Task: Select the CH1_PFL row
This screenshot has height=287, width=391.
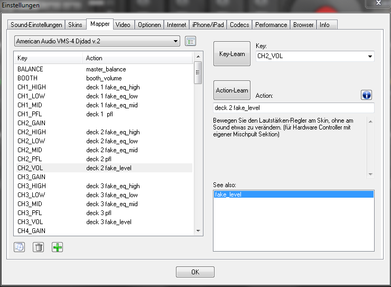Action: (104, 114)
